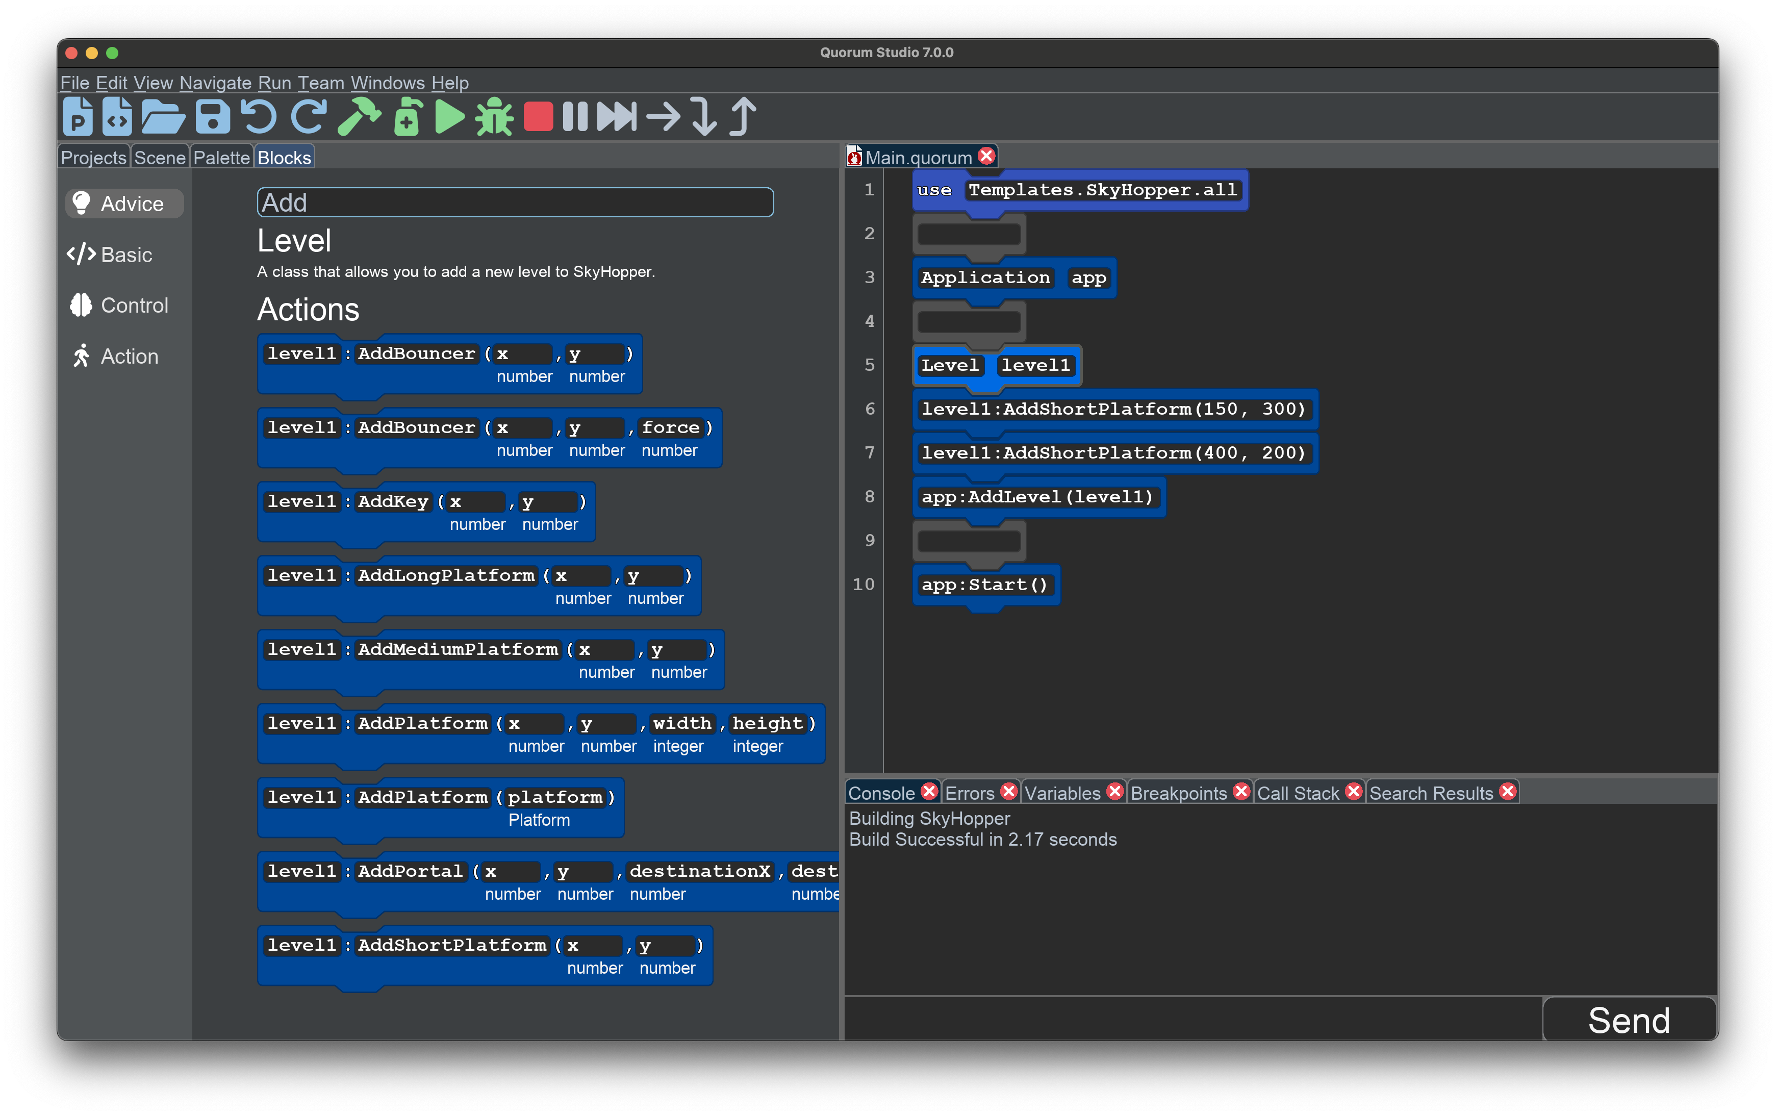1776x1116 pixels.
Task: Open the View menu
Action: [153, 83]
